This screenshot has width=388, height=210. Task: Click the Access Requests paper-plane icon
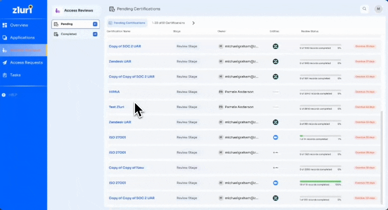coord(5,63)
